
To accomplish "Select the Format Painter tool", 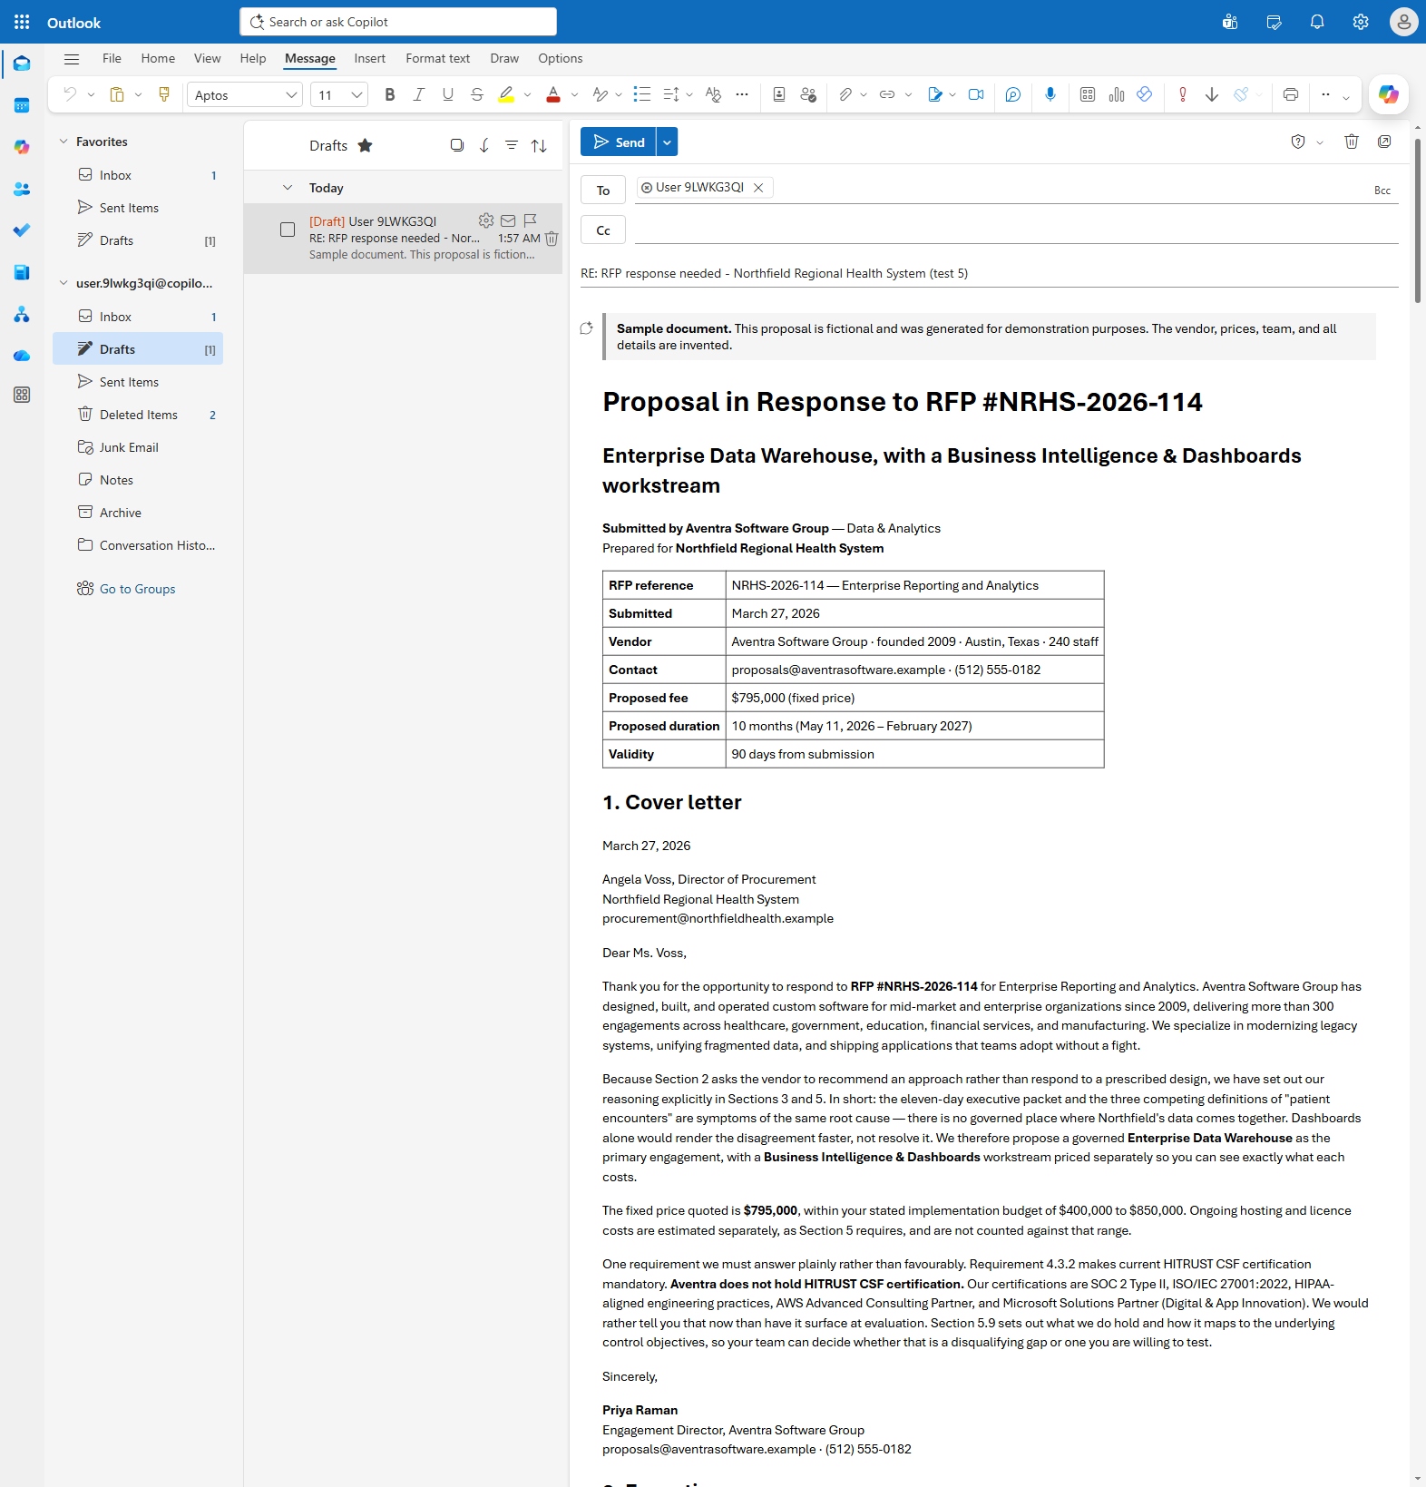I will coord(164,94).
